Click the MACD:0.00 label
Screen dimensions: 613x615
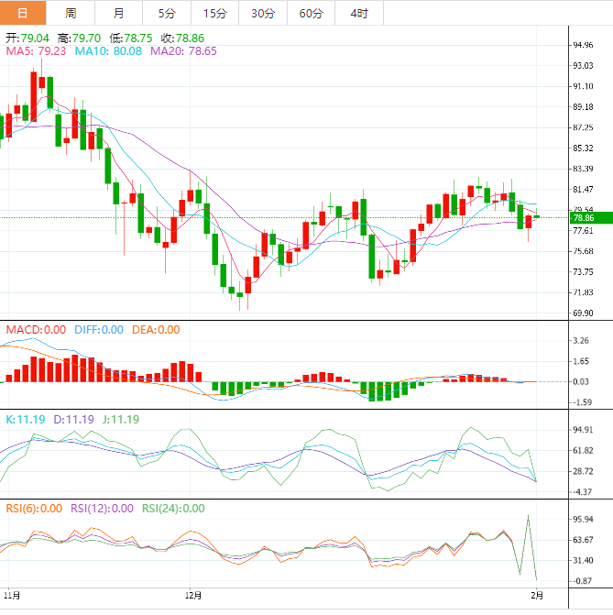point(36,329)
